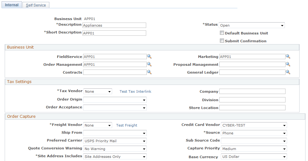
Task: Click into the Company field
Action: point(252,91)
